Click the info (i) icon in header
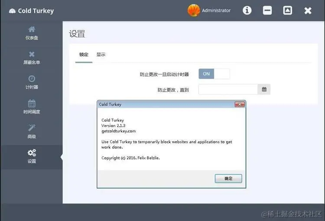325x221 pixels. pos(247,10)
